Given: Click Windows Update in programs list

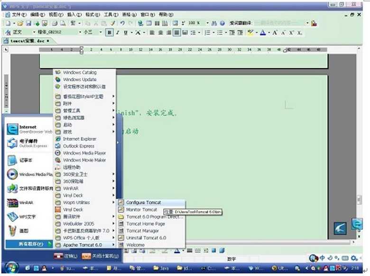Looking at the screenshot, I should pos(85,80).
